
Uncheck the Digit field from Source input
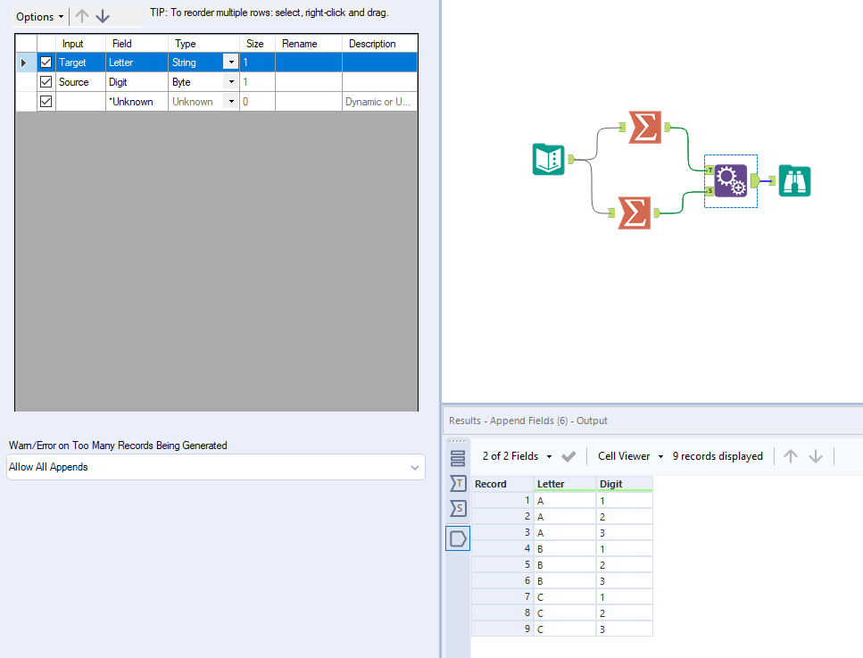(46, 81)
